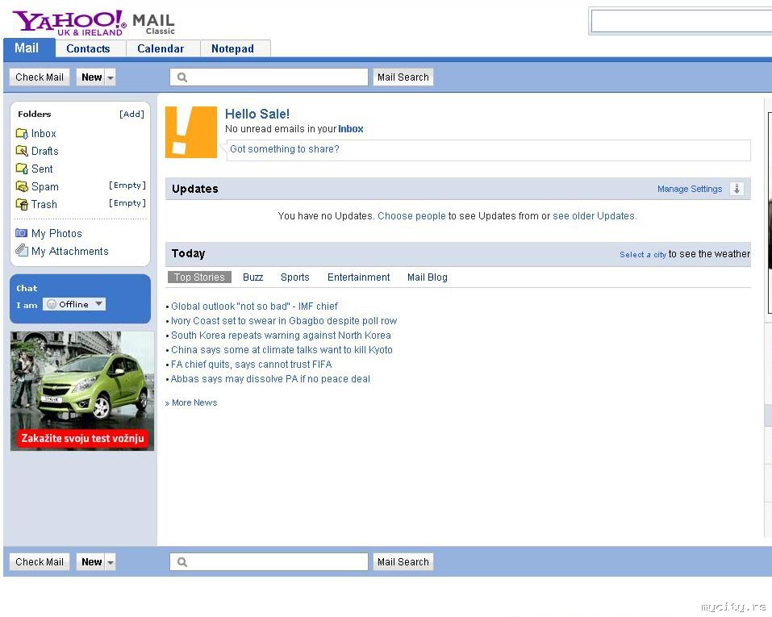The width and height of the screenshot is (772, 617).
Task: Click the [Add] folder link
Action: coord(132,114)
